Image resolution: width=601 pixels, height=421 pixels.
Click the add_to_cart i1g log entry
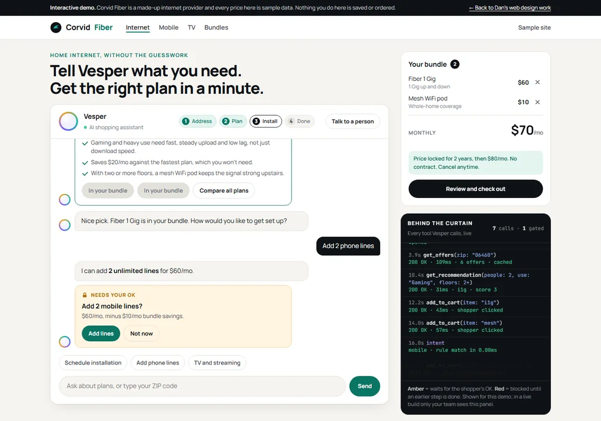(475, 306)
